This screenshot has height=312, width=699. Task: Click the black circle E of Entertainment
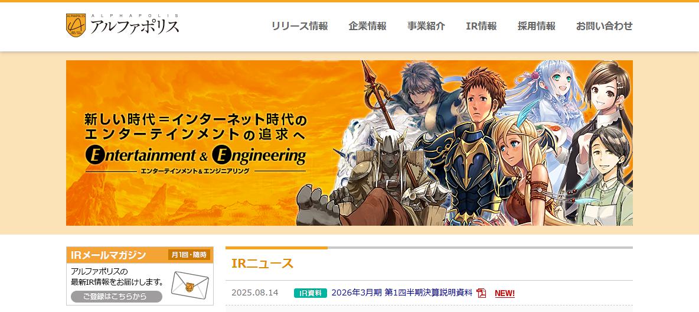pyautogui.click(x=94, y=155)
